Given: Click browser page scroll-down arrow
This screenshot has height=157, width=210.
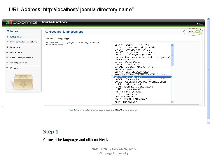Looking at the screenshot, I should 208,123.
